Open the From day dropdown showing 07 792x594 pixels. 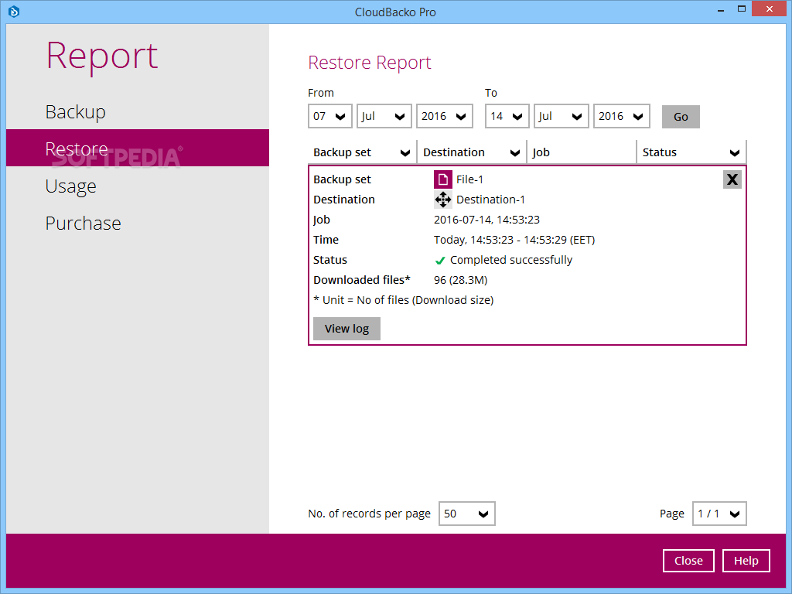tap(329, 116)
